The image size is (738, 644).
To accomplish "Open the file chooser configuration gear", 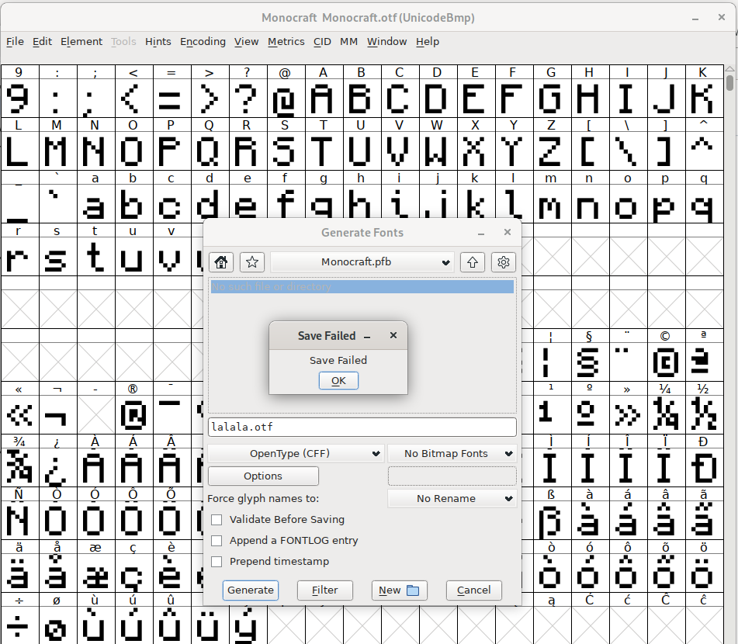I will click(x=504, y=262).
